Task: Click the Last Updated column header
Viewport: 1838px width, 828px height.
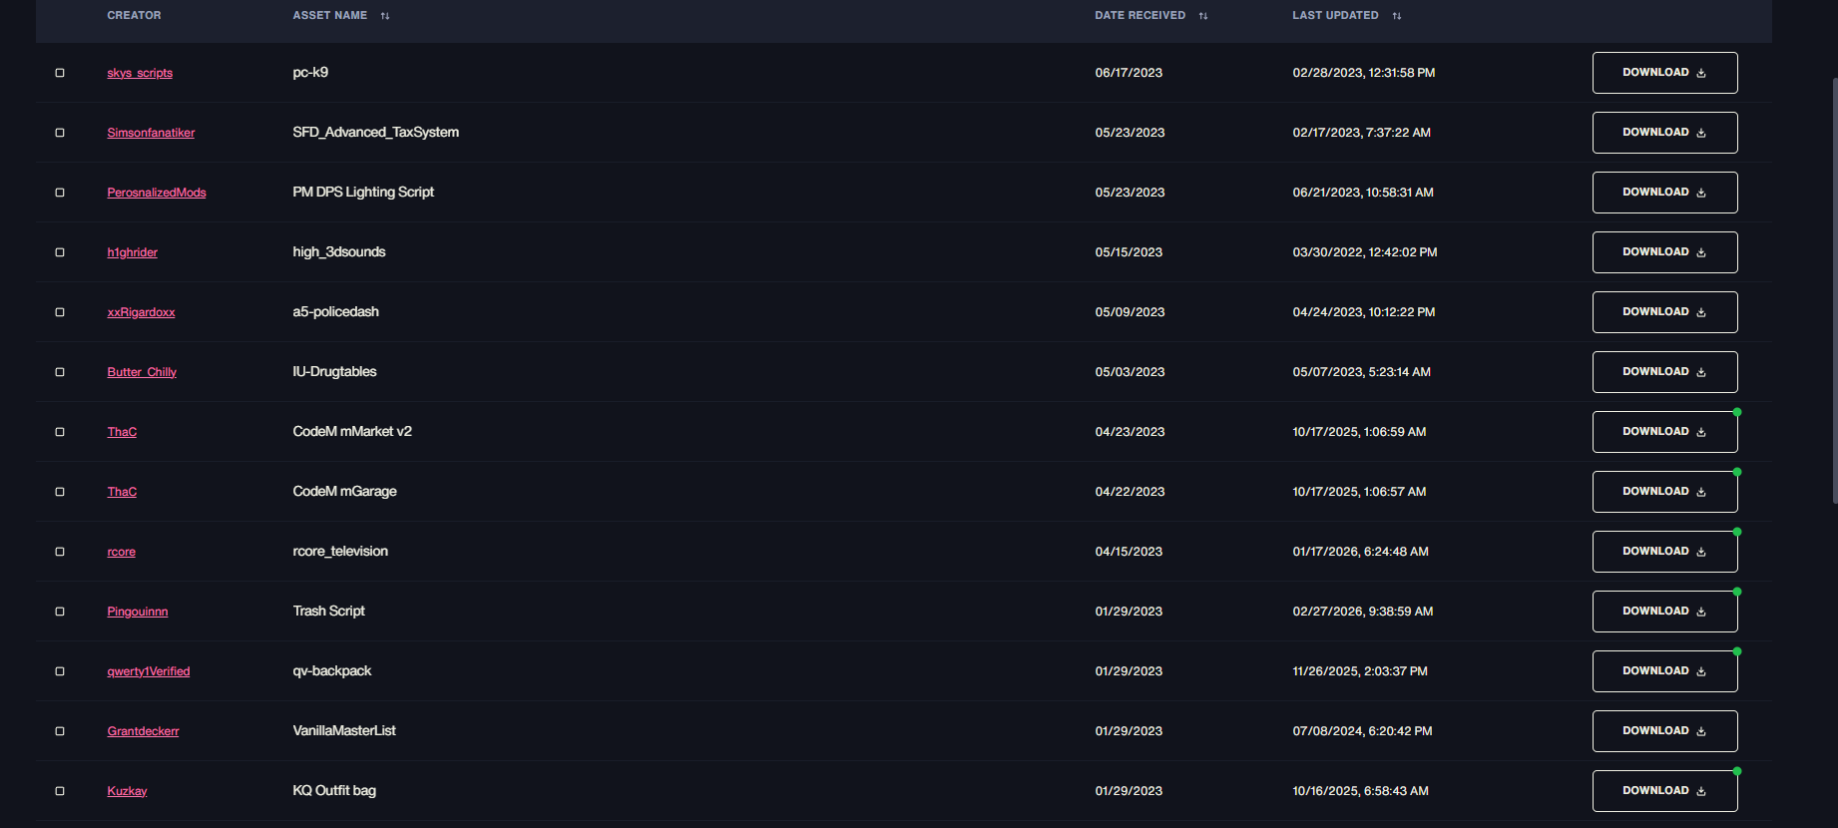Action: tap(1335, 16)
